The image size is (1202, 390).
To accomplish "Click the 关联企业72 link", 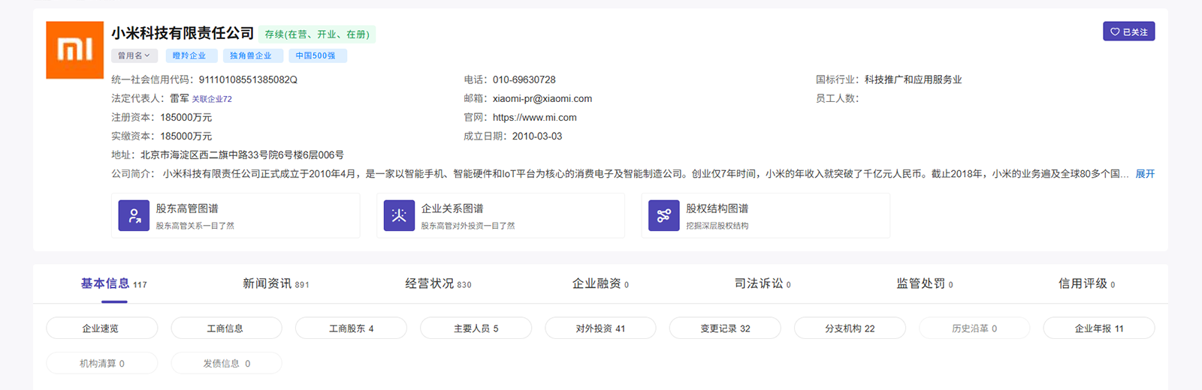I will point(212,99).
